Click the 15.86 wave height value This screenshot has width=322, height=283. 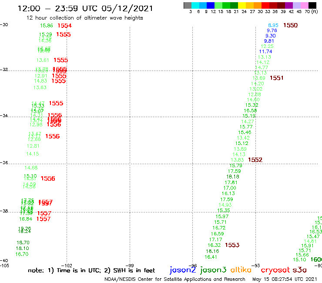click(x=47, y=26)
